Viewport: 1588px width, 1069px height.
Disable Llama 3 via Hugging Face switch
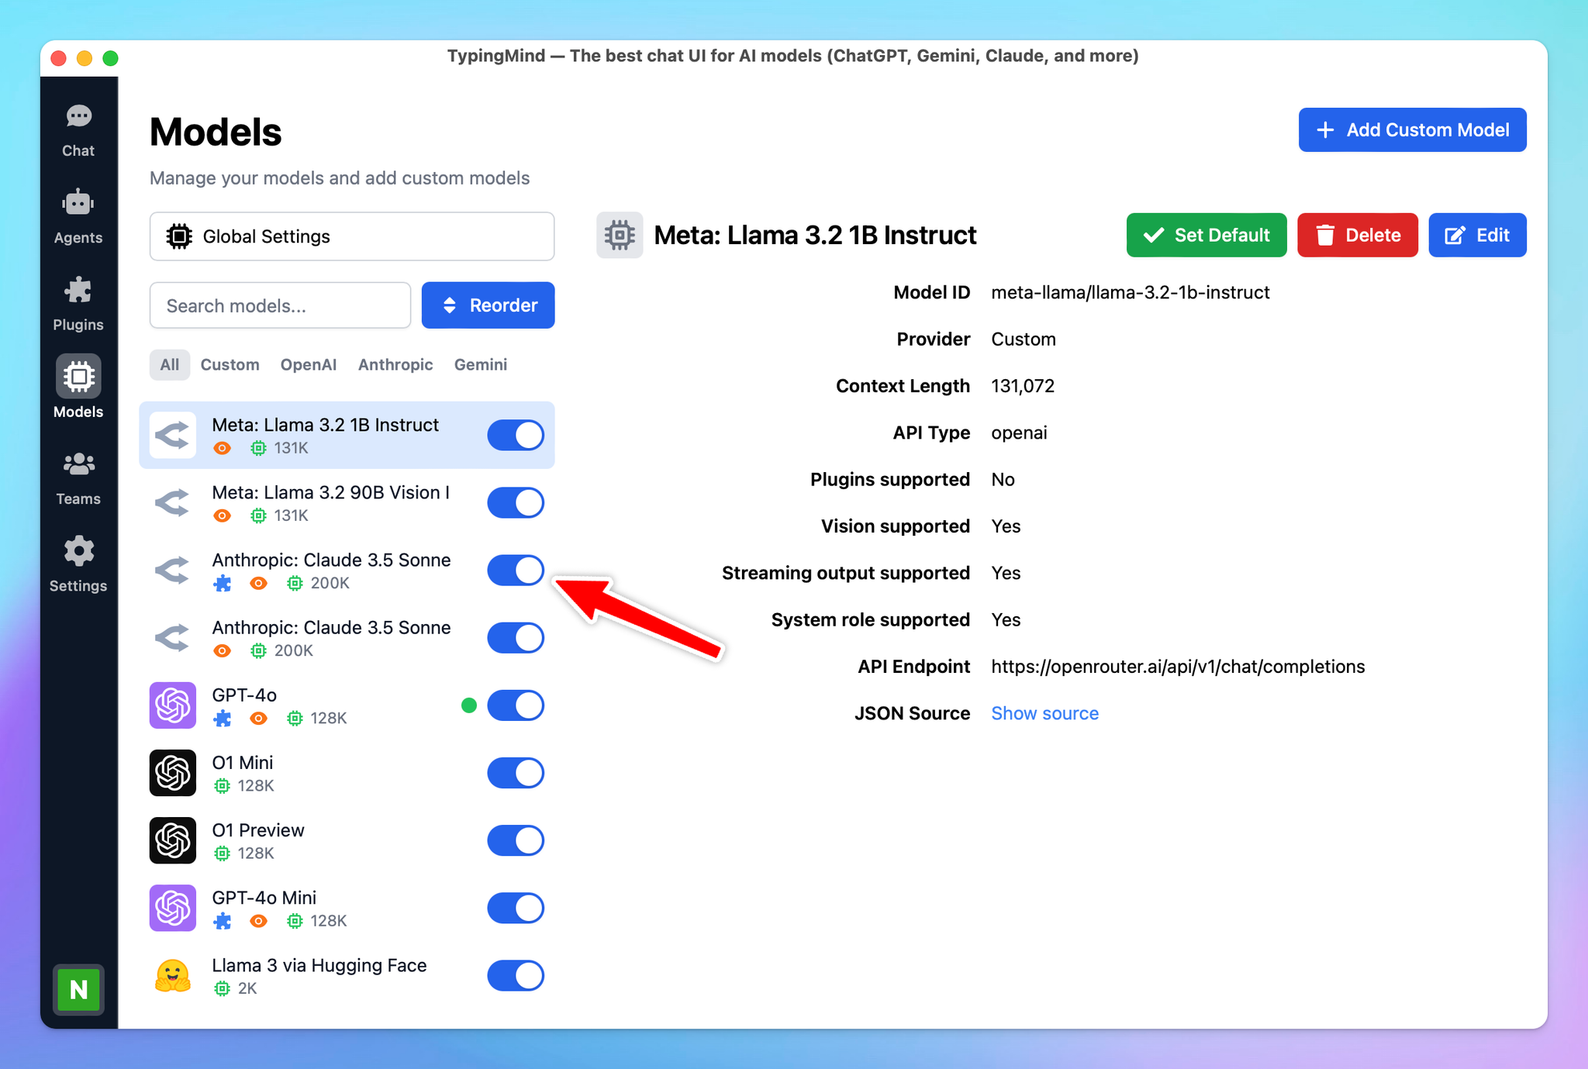tap(516, 975)
